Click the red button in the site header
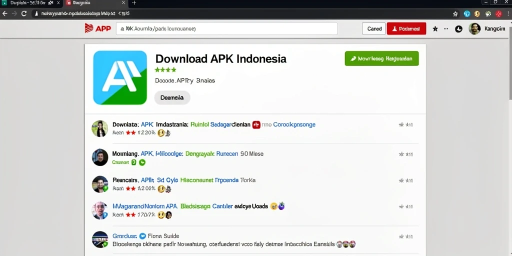This screenshot has width=512, height=256. click(406, 28)
